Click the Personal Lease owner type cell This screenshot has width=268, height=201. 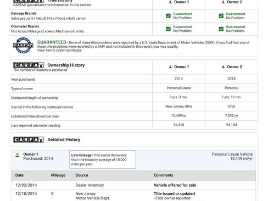[178, 88]
